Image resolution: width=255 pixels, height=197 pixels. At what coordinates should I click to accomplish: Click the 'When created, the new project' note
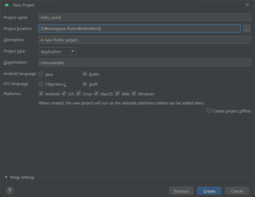[122, 103]
